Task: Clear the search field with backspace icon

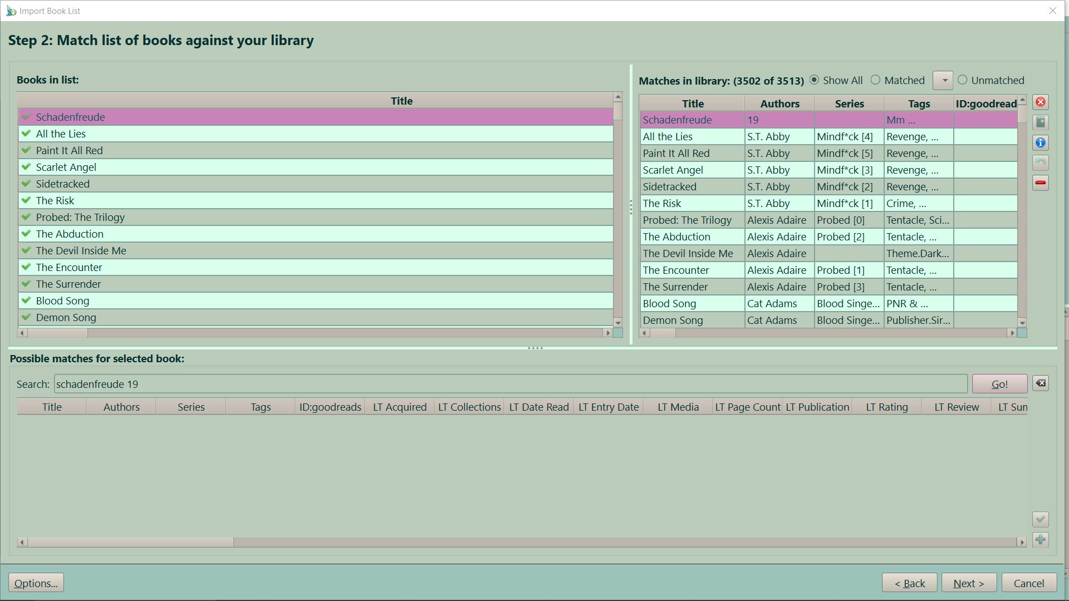Action: pos(1040,383)
